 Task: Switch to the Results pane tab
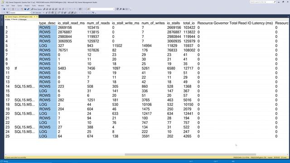[14, 19]
